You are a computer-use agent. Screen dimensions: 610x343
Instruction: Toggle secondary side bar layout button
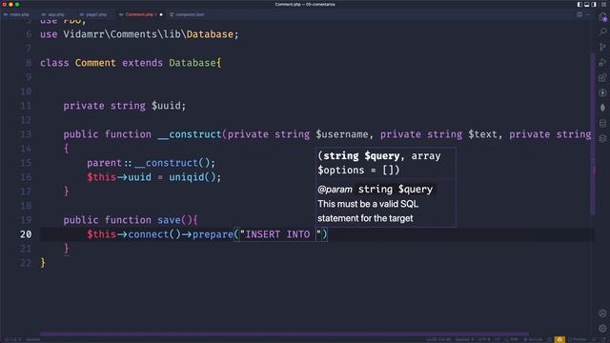(x=594, y=4)
